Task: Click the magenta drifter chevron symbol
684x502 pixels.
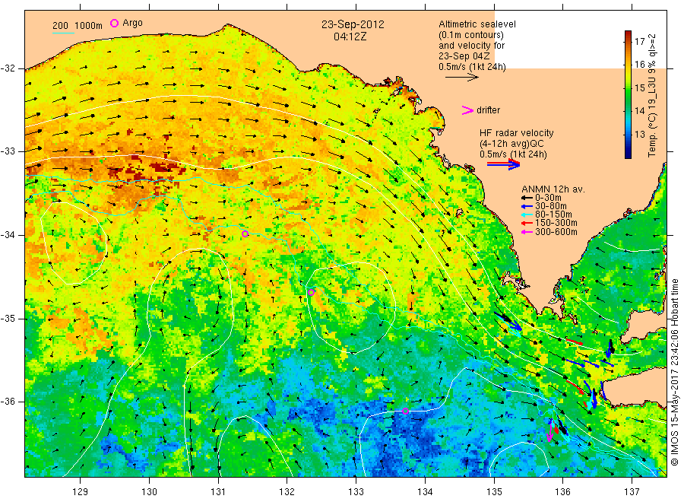Action: pos(467,110)
